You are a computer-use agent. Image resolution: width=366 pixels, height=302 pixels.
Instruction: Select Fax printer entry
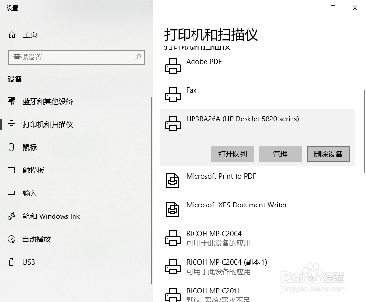[257, 95]
